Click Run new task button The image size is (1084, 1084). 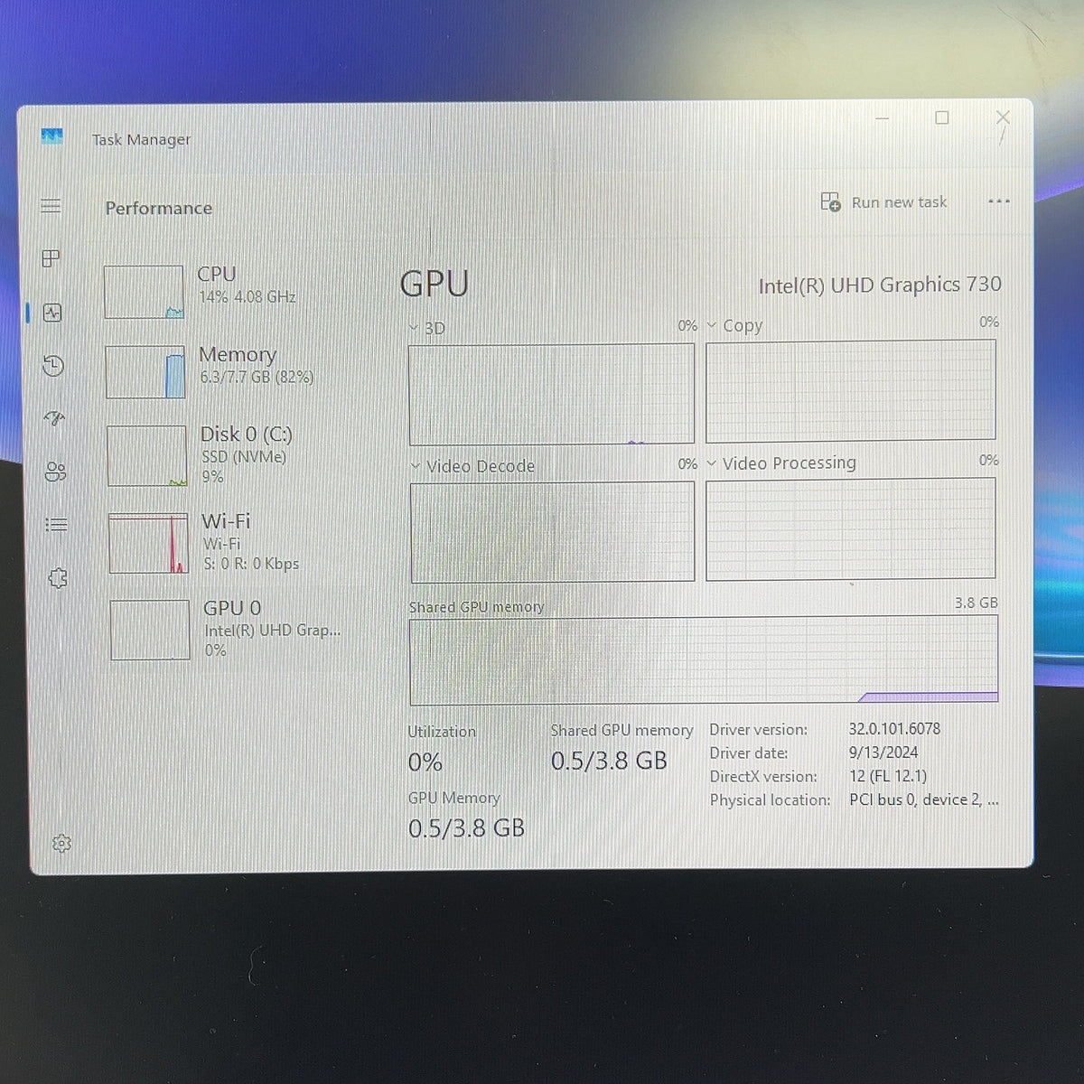click(x=883, y=201)
